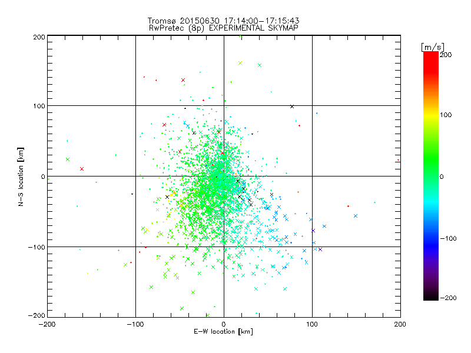
Task: Click the '[m/s]' colorbar unit label
Action: [x=432, y=47]
